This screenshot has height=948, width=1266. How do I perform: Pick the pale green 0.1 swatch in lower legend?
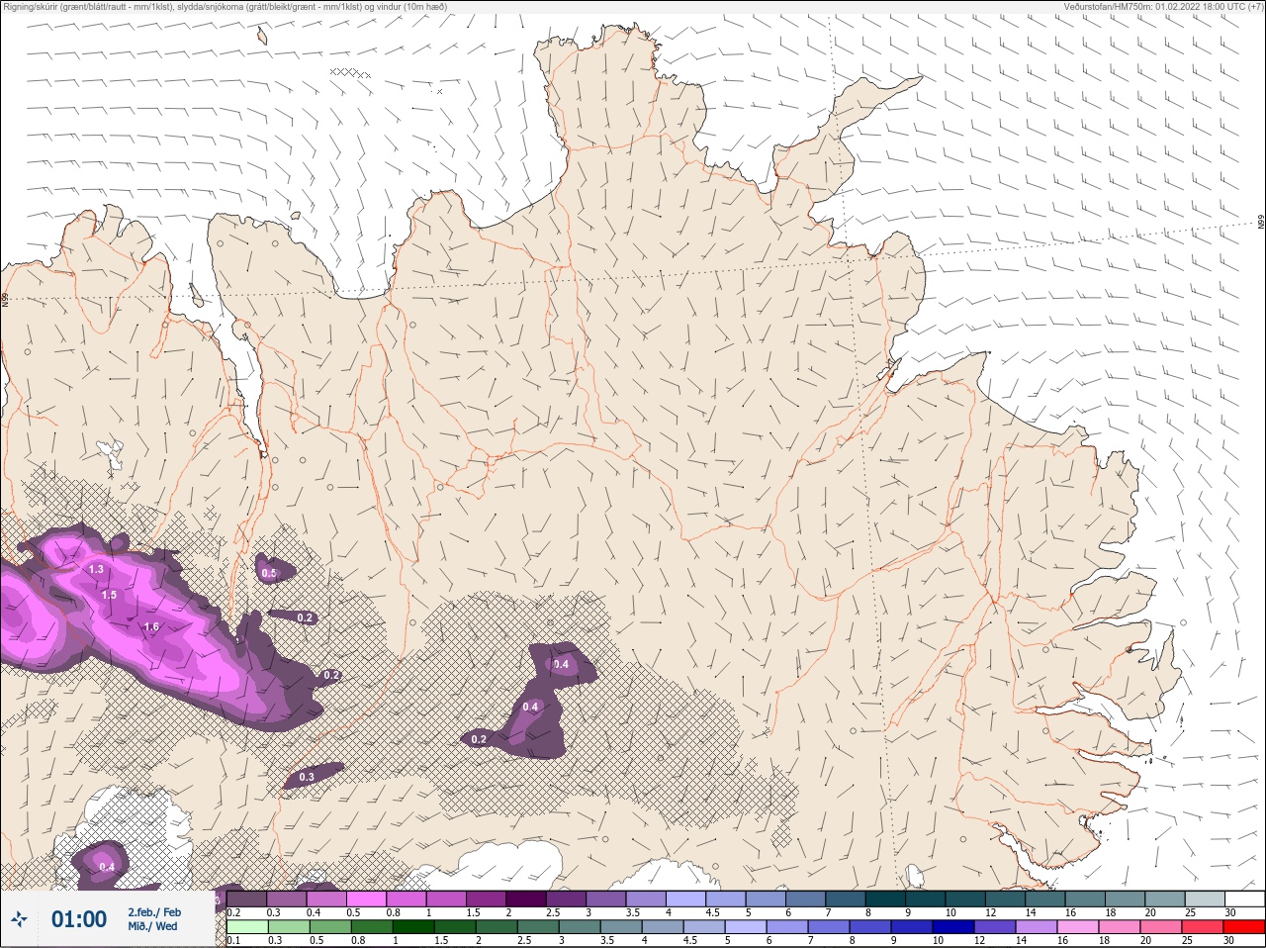pyautogui.click(x=247, y=927)
